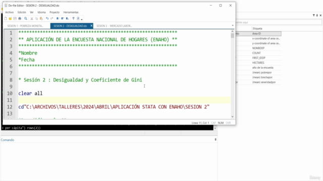Maximize the Do-file Editor window

pyautogui.click(x=221, y=6)
